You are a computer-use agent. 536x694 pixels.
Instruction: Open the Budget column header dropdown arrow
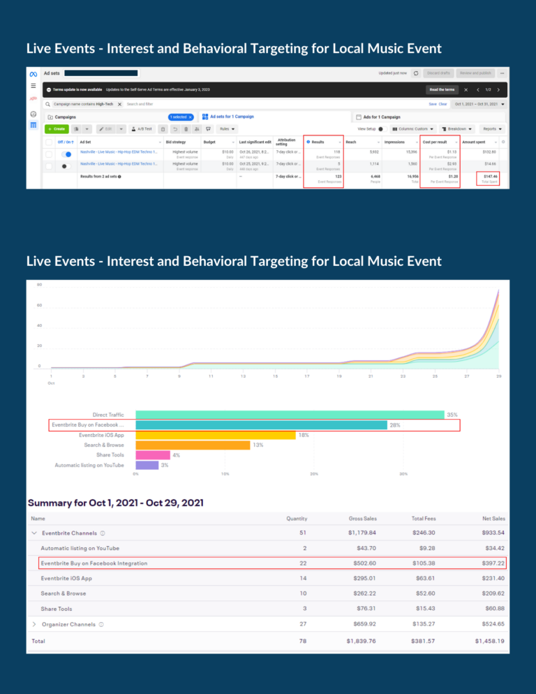[233, 142]
